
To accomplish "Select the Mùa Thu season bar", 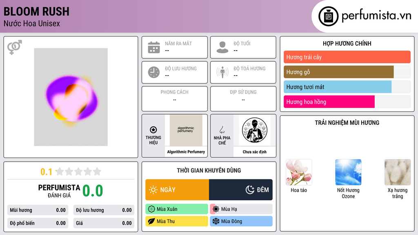I will click(177, 221).
